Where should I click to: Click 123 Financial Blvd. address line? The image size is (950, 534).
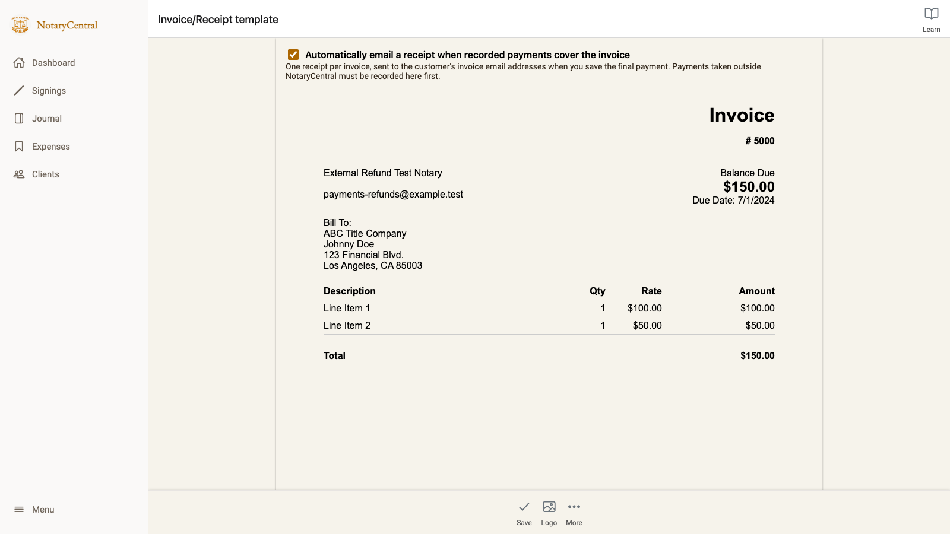363,255
